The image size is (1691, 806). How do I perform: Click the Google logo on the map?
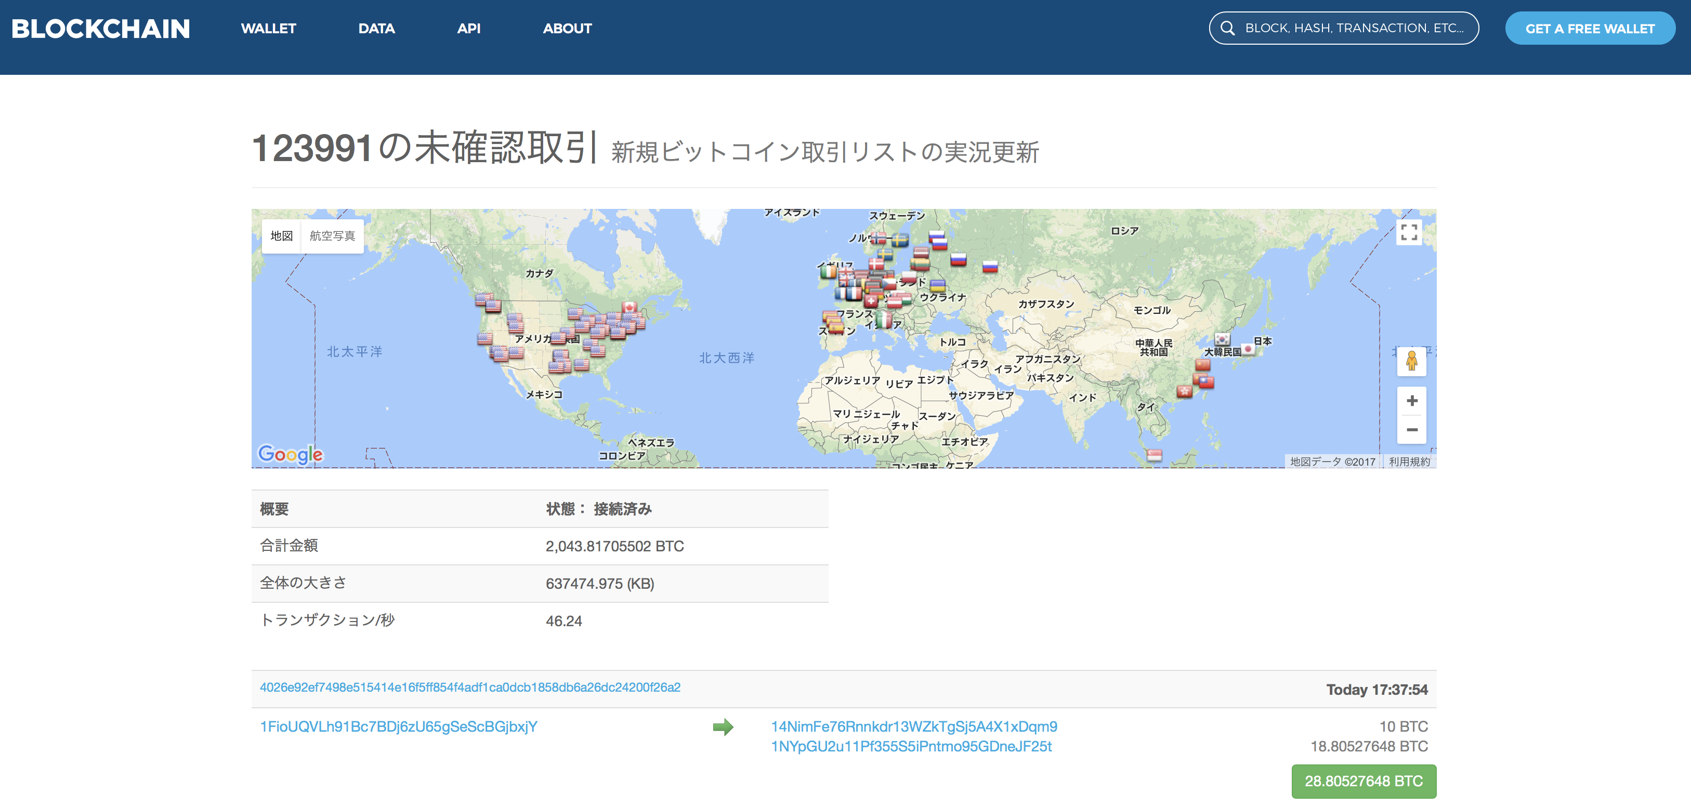tap(290, 452)
